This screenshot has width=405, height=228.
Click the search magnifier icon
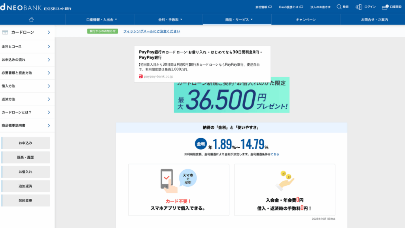339,7
